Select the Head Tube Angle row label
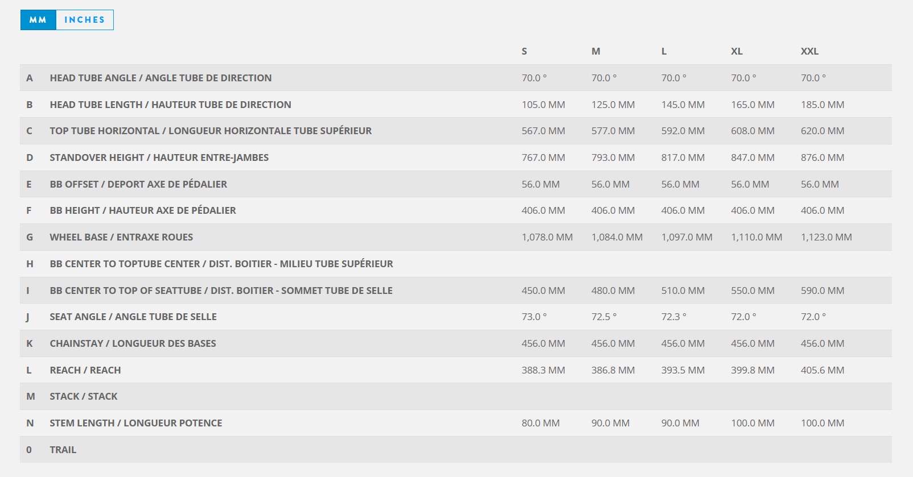Screen dimensions: 913x477 [x=161, y=78]
